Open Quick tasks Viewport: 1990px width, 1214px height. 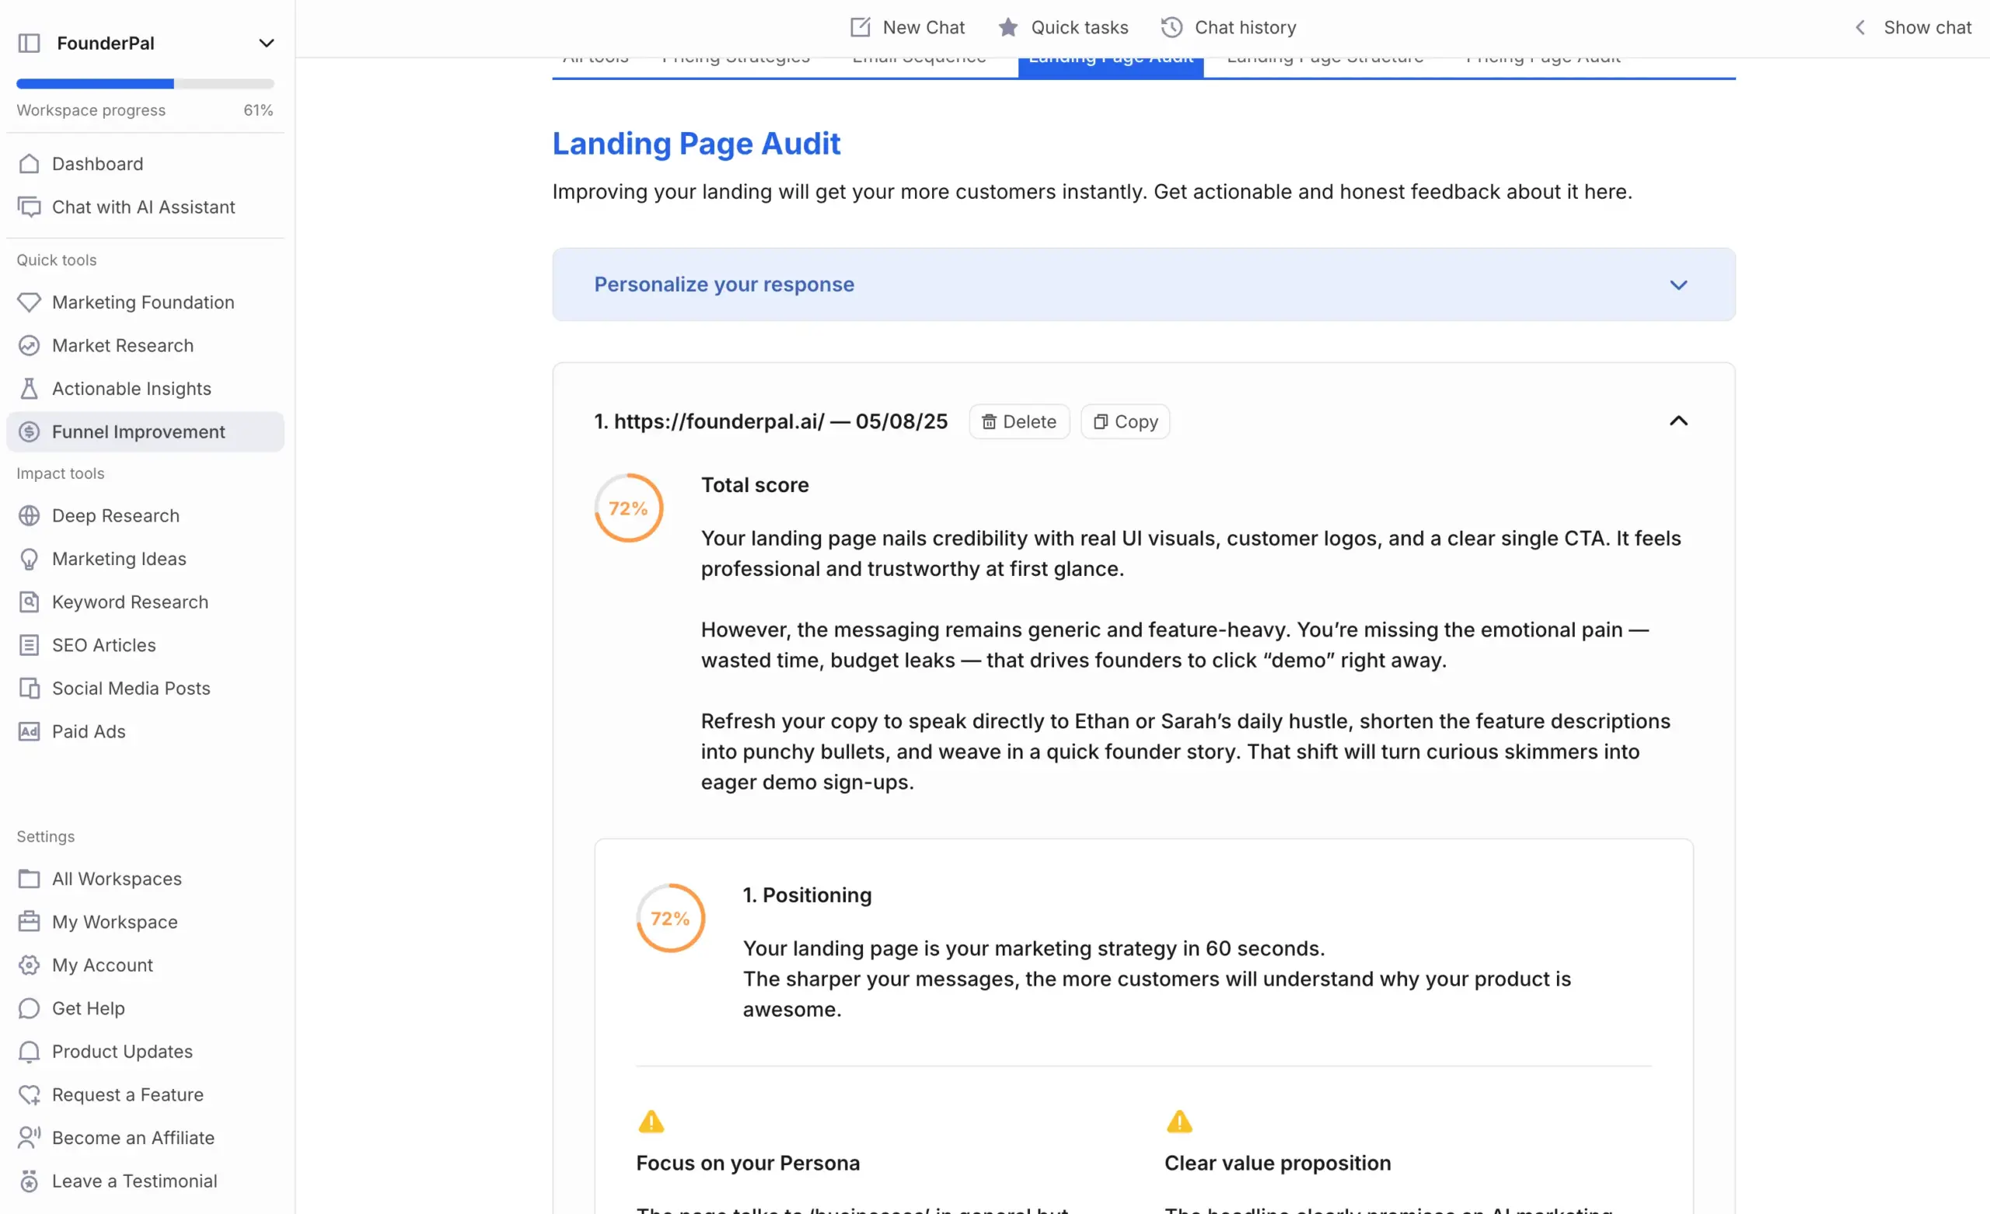(1063, 26)
